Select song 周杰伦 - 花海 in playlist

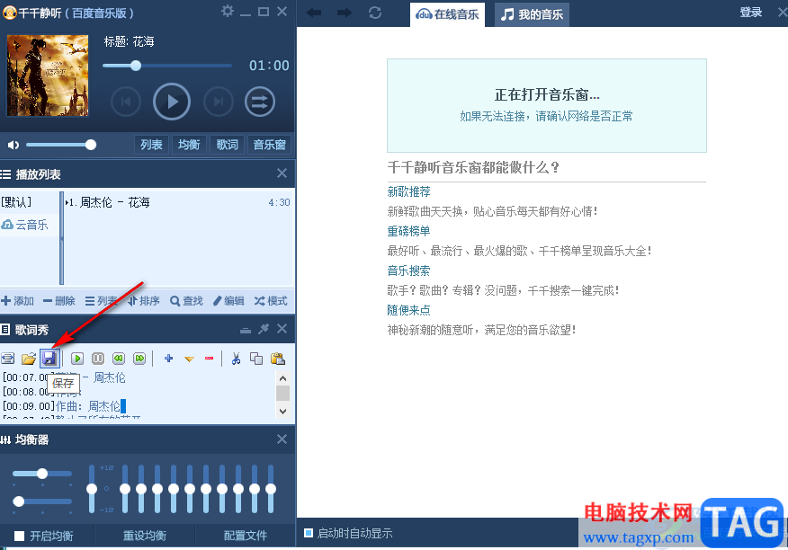(178, 202)
